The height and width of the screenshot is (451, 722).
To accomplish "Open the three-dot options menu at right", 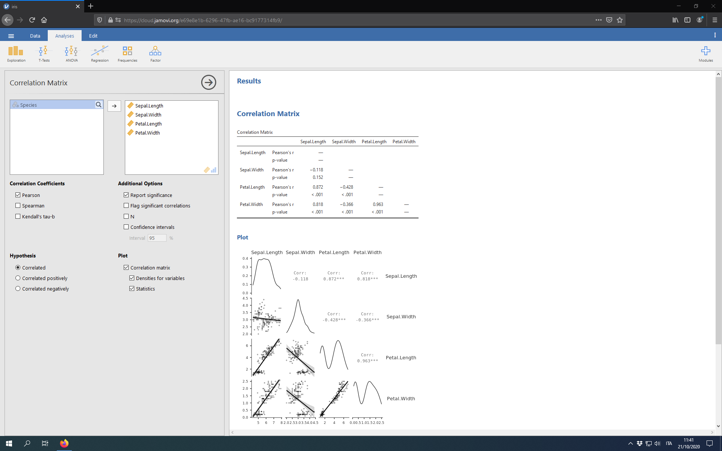I will point(714,35).
